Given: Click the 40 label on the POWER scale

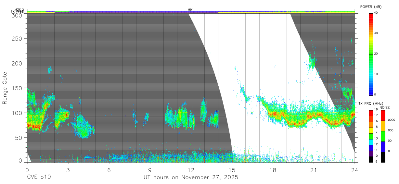Looking at the screenshot, I should click(376, 13).
